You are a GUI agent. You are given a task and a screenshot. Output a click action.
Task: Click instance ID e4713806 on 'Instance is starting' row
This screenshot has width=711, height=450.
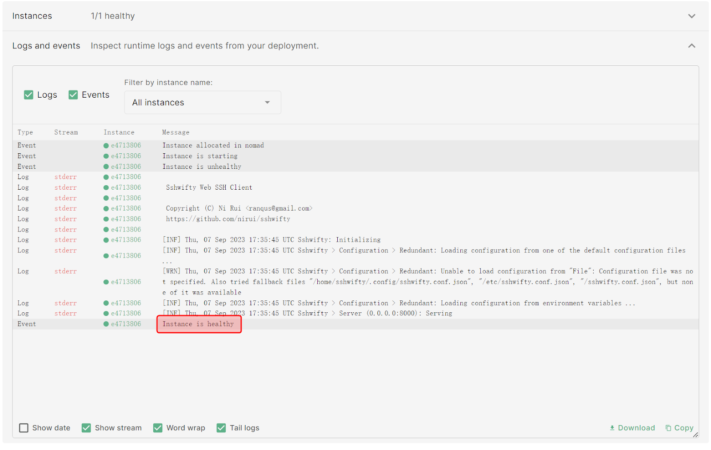[126, 156]
